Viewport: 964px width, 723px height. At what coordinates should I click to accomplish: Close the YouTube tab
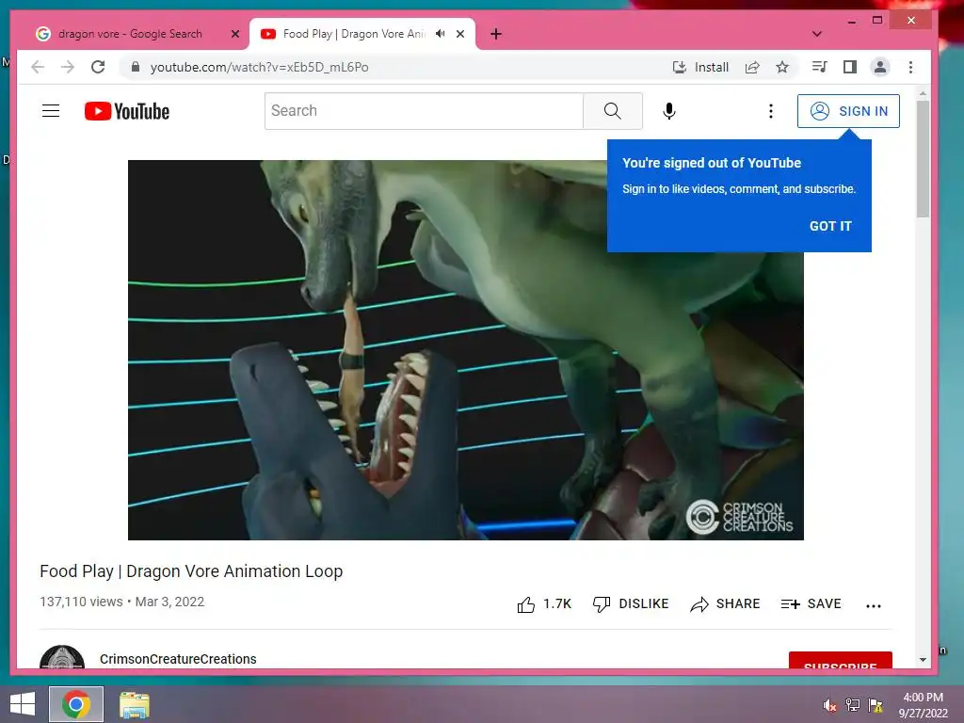(x=459, y=34)
